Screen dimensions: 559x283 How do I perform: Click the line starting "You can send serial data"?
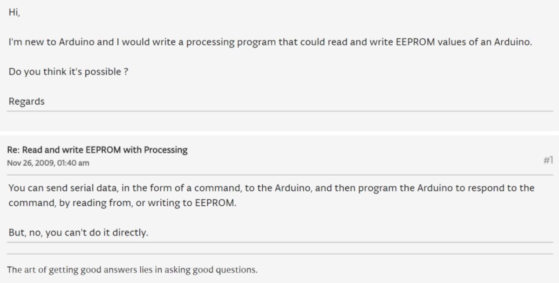click(x=271, y=188)
